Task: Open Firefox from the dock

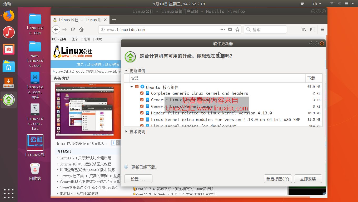Action: pyautogui.click(x=9, y=16)
